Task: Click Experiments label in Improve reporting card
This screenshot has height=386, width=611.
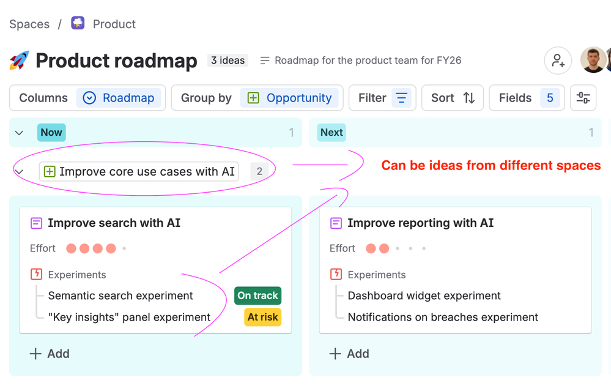Action: (376, 275)
